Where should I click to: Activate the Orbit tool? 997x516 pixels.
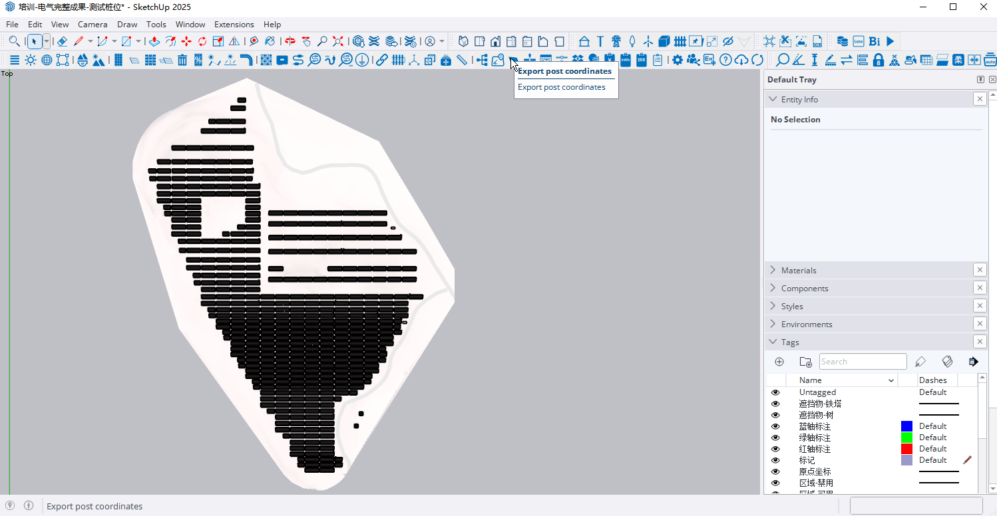coord(290,41)
